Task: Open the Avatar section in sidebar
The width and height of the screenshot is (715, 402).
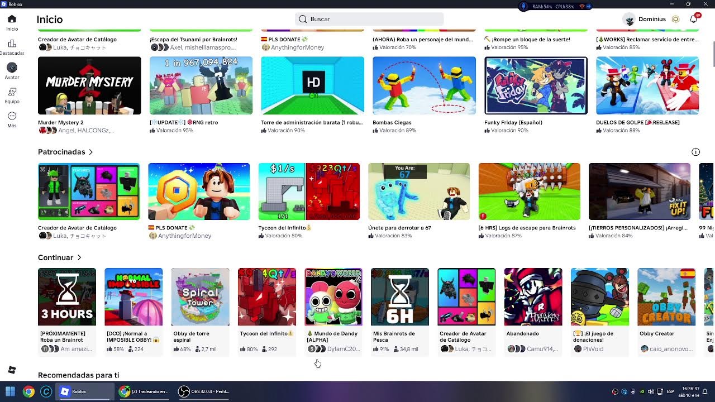Action: pos(12,71)
